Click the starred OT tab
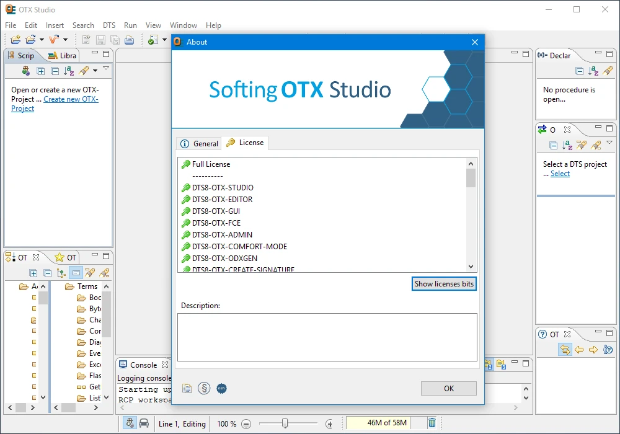Viewport: 620px width, 434px height. (66, 258)
